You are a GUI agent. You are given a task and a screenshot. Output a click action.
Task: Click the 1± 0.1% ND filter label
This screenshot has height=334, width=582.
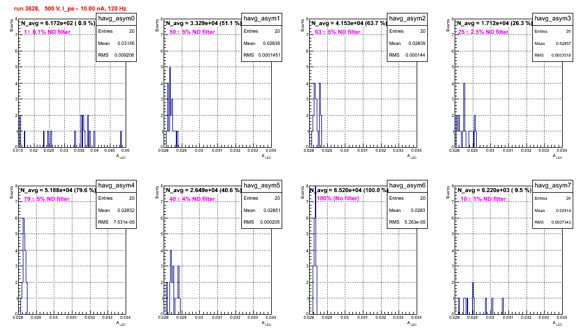[x=47, y=32]
